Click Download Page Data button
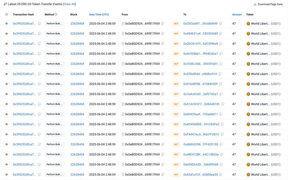 (268, 4)
